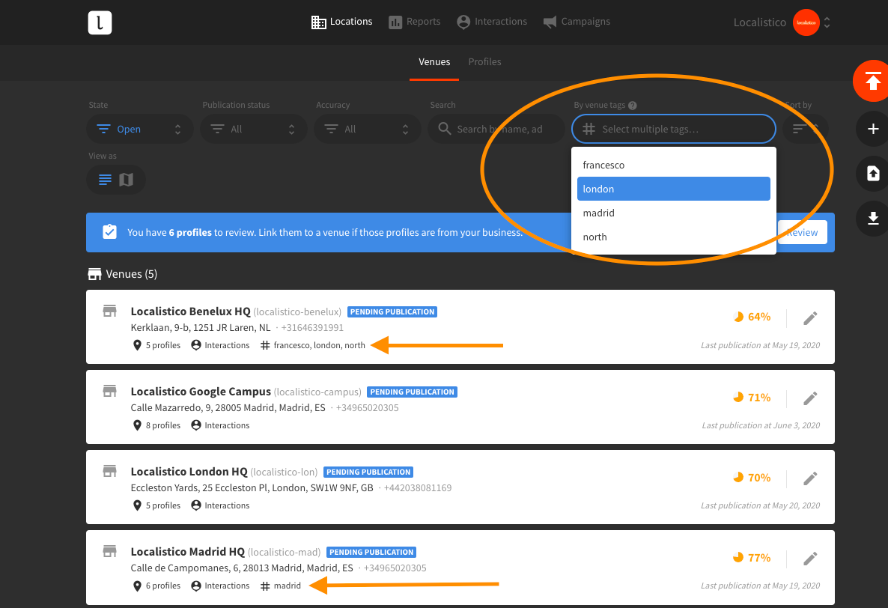Click Google Campus Pending Publication badge
Screen dimensions: 888x608
coord(413,392)
